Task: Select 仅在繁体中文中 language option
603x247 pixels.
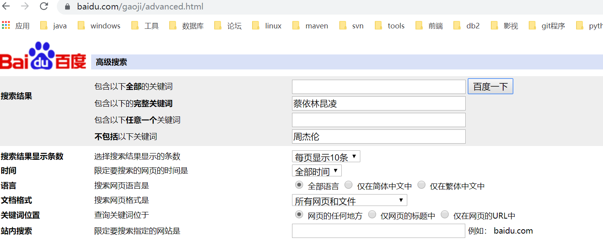Action: (421, 185)
